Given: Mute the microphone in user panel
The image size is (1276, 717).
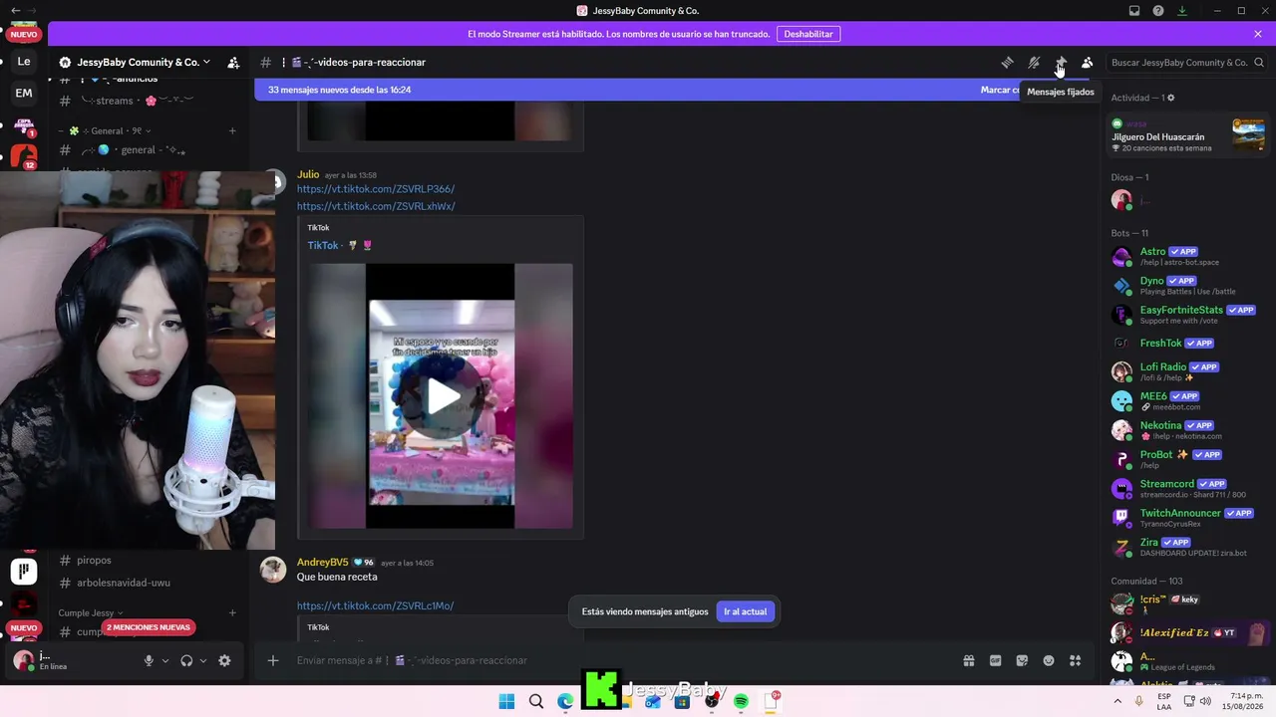Looking at the screenshot, I should pos(149,660).
